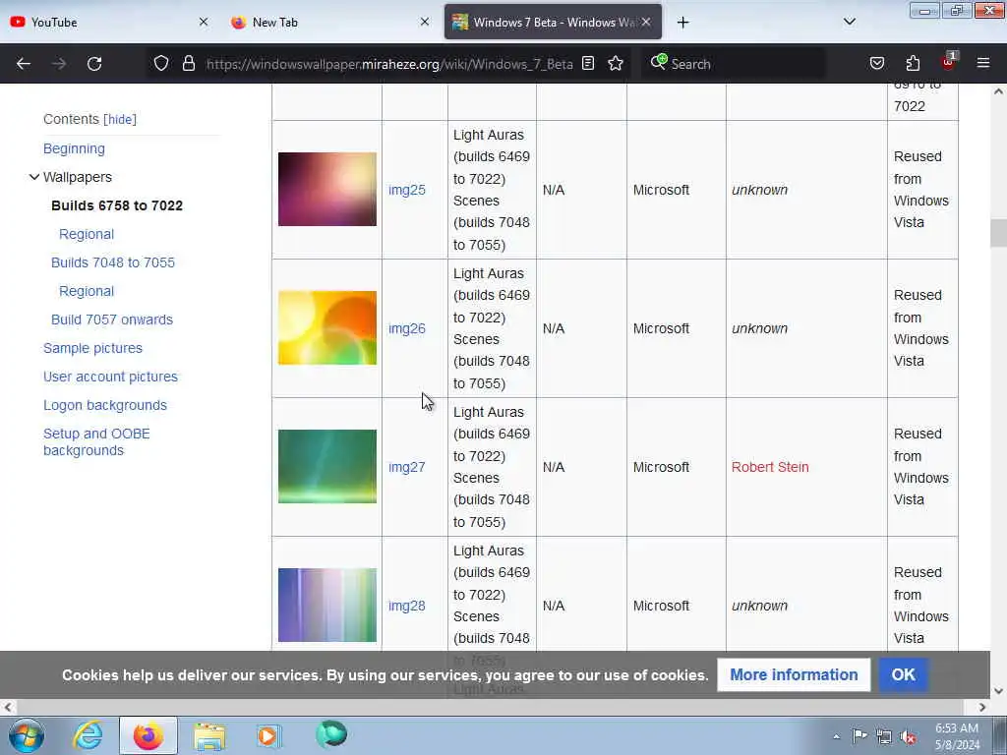Click the red extension badge icon

tap(948, 62)
